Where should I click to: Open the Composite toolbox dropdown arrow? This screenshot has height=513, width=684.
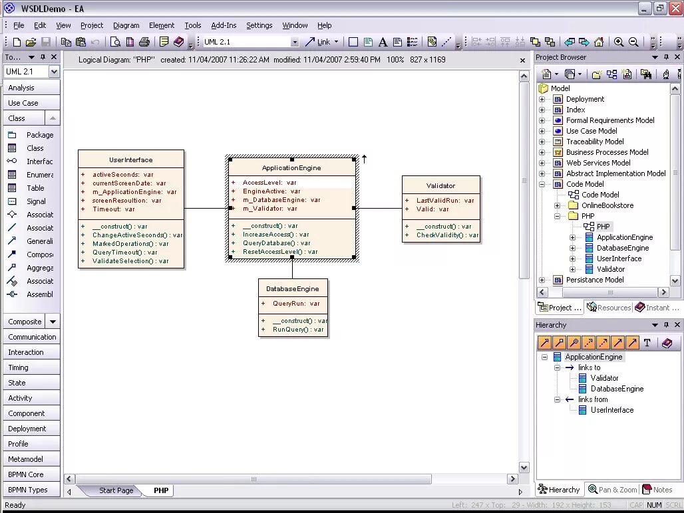(x=53, y=322)
